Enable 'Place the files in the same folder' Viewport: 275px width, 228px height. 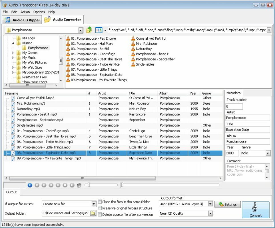100,202
